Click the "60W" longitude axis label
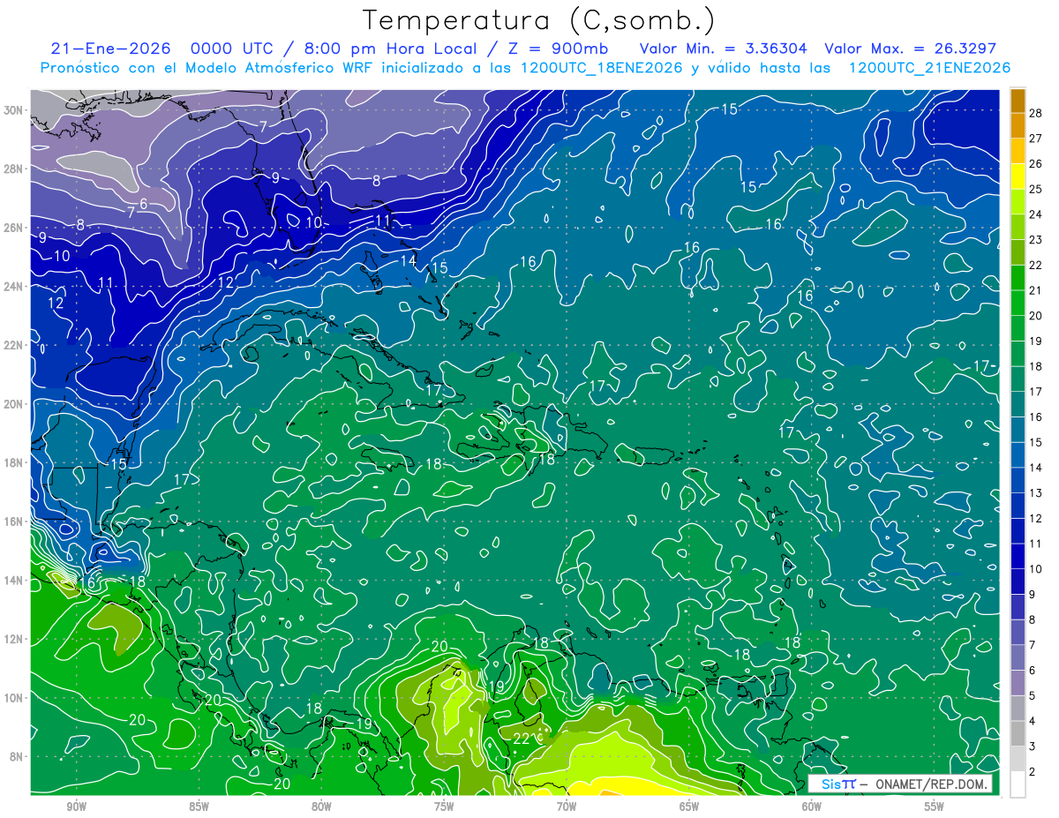The height and width of the screenshot is (818, 1059). point(812,807)
